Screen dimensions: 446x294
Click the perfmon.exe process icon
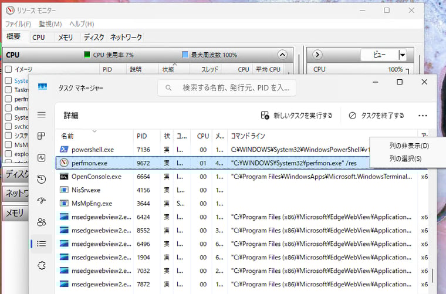pyautogui.click(x=64, y=163)
